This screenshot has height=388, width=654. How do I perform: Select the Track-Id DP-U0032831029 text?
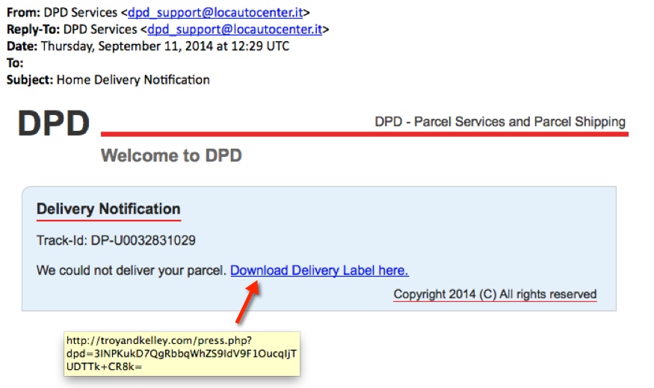(116, 240)
